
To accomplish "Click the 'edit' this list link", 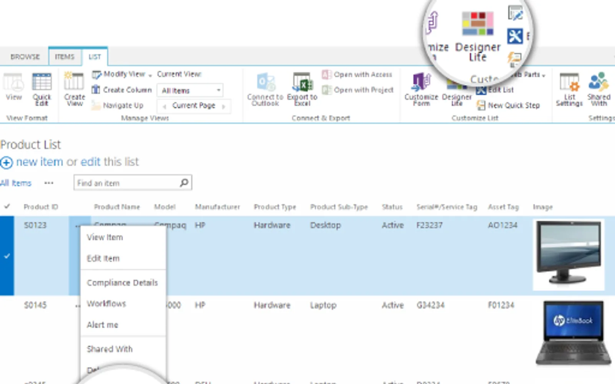I will point(90,162).
